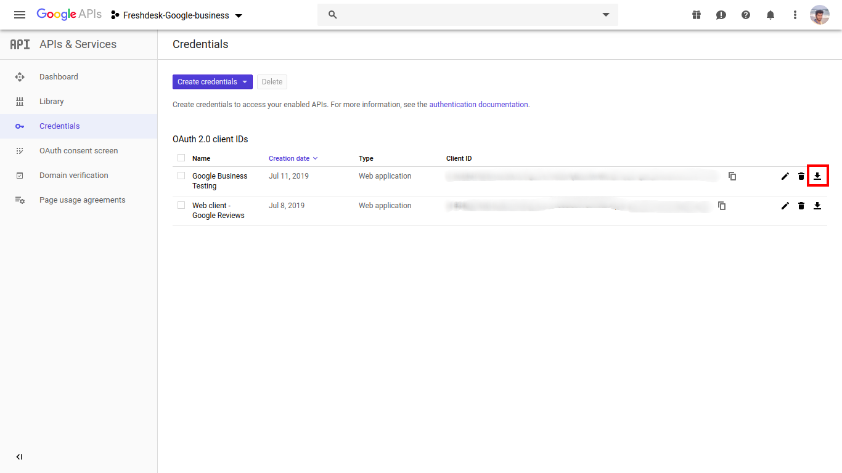Open the authentication documentation link
The width and height of the screenshot is (842, 473).
coord(478,105)
